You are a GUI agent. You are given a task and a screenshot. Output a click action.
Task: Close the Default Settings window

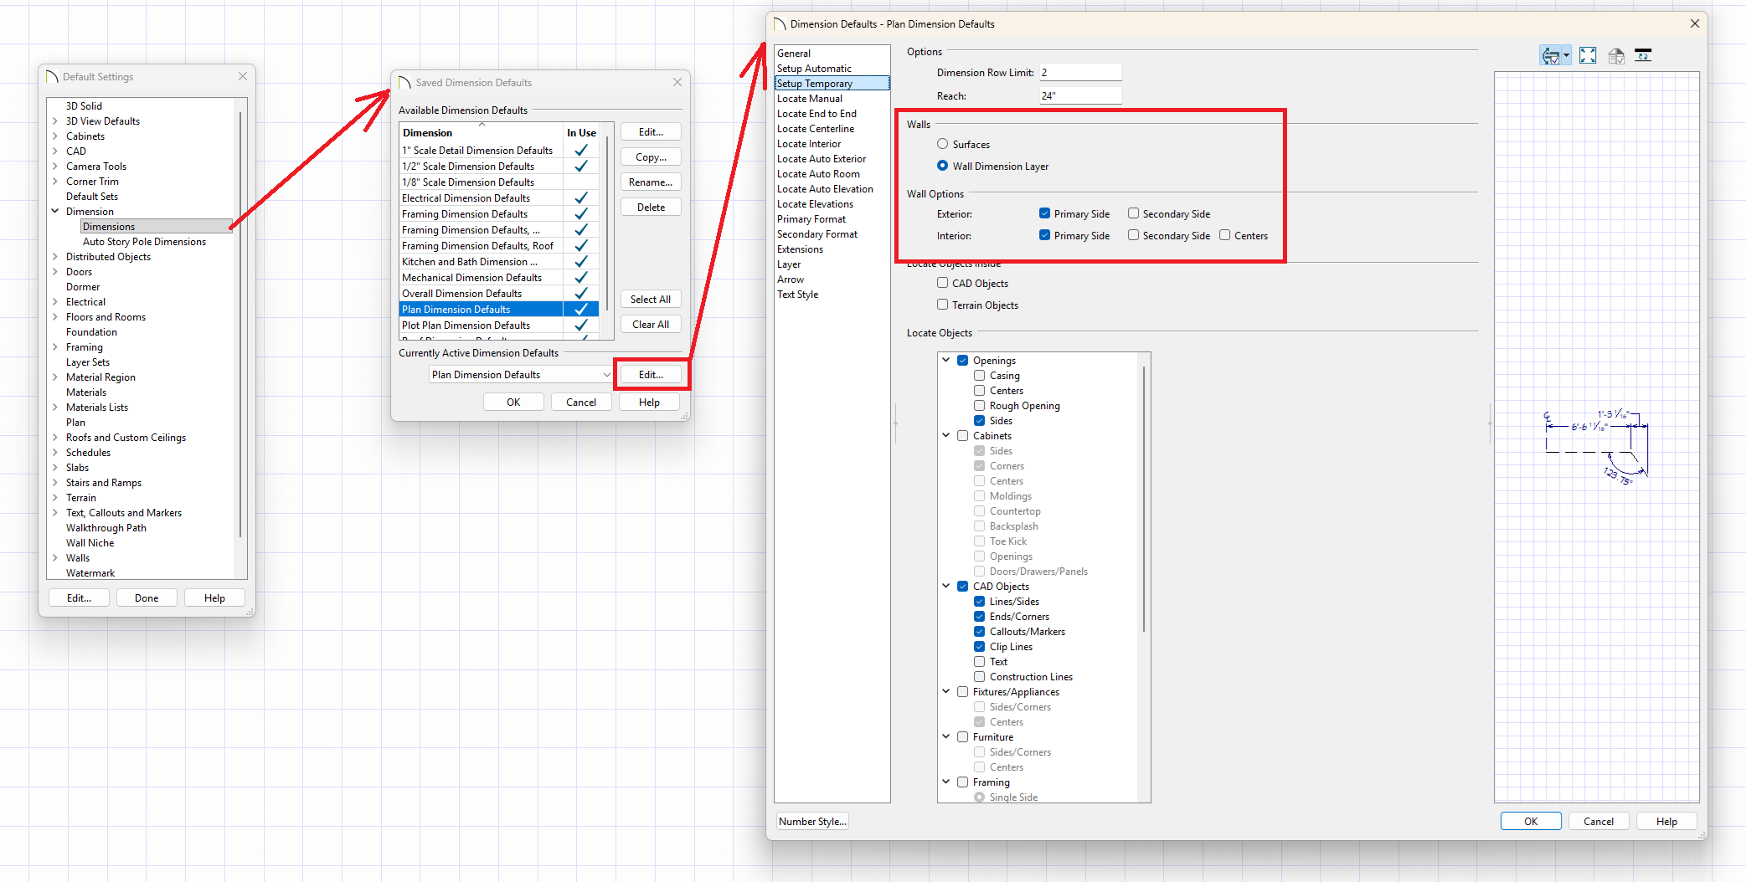(242, 76)
